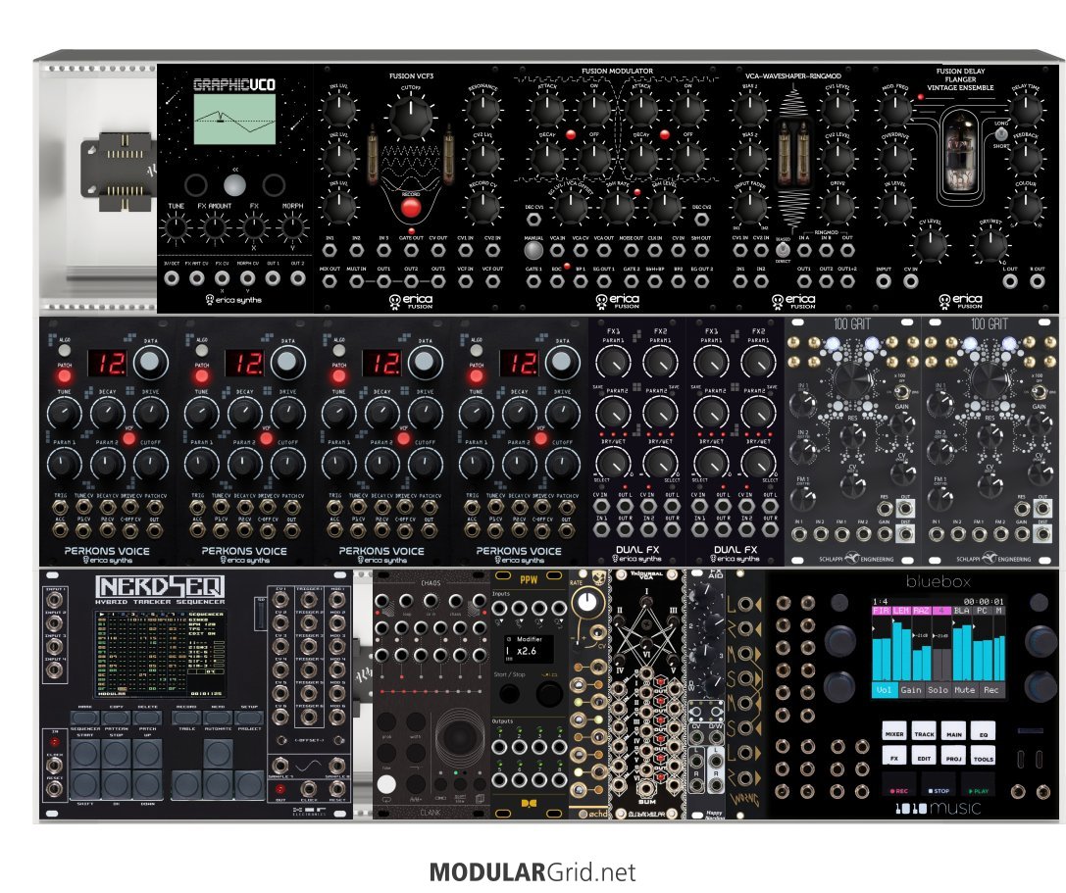Select the Vol tab on bluebox screen
Screen dimensions: 1066x893
[x=885, y=690]
